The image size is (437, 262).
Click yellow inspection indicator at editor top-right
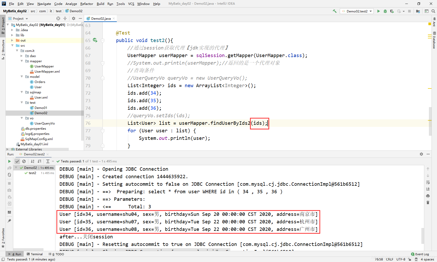[430, 24]
